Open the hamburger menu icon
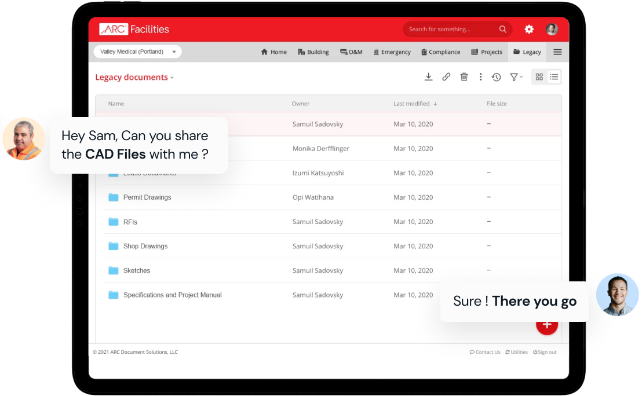The image size is (642, 396). click(557, 52)
